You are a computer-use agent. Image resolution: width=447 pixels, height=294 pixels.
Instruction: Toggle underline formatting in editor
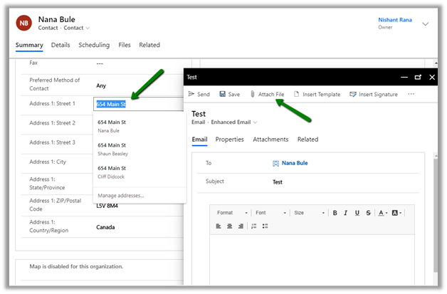click(x=357, y=213)
